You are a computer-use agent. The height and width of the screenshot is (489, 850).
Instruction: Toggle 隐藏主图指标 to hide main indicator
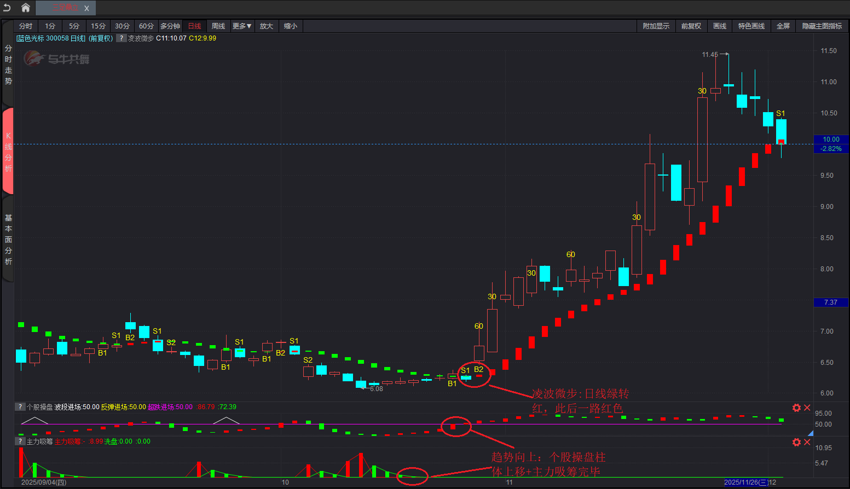tap(822, 26)
